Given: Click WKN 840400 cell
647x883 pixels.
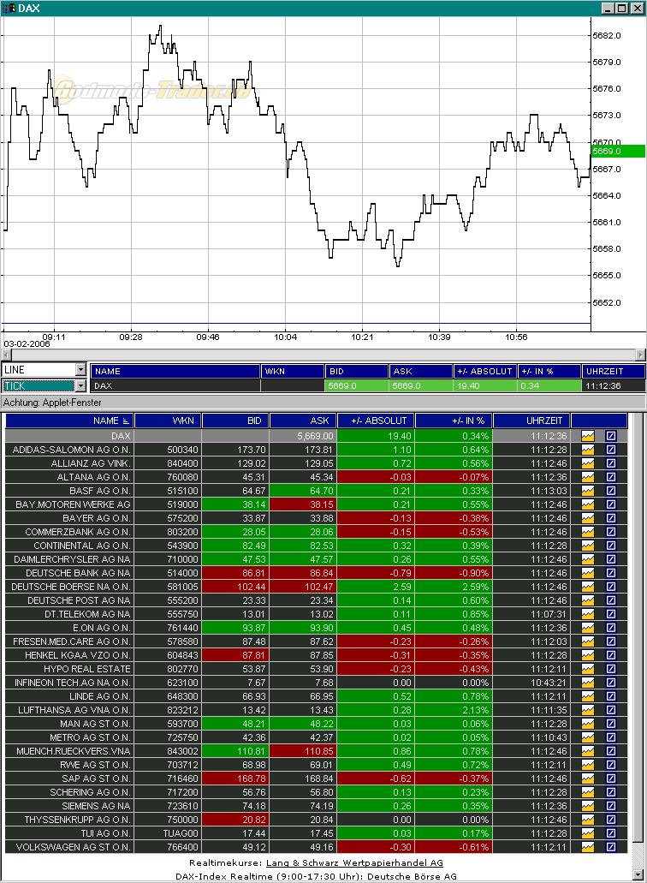Looking at the screenshot, I should 169,463.
